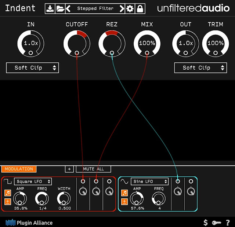
Task: Click Square LFO first output amount knob
Action: [x=83, y=191]
